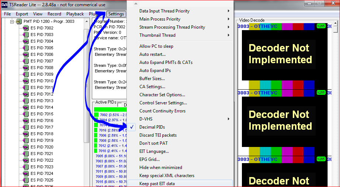Open the Playback menu
340x187 pixels.
tap(75, 14)
